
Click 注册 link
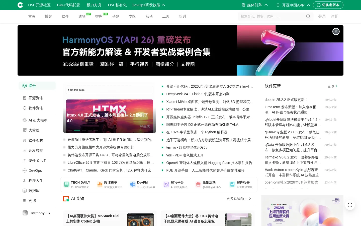tap(335, 16)
